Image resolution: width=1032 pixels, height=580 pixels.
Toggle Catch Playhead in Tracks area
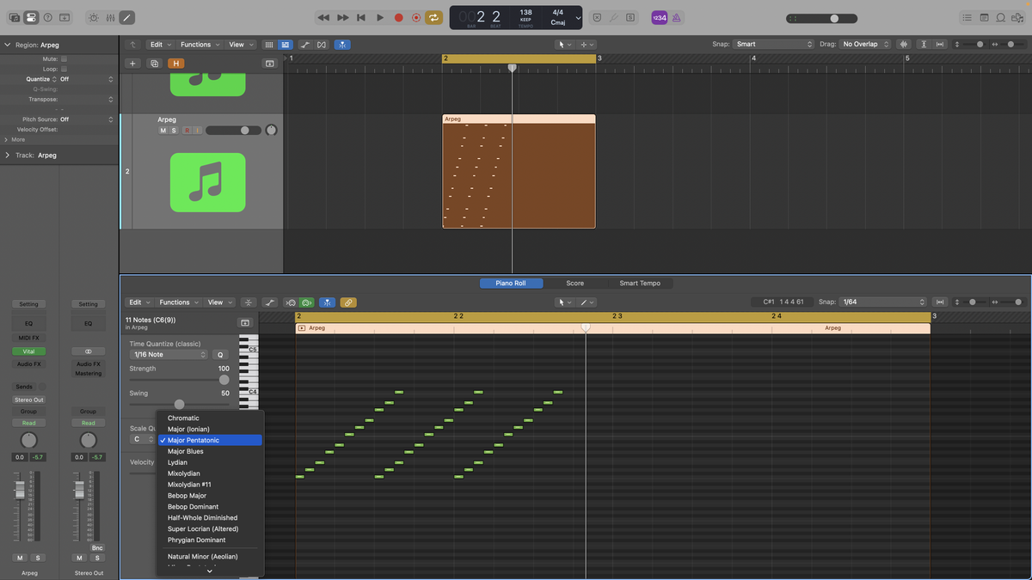[342, 45]
